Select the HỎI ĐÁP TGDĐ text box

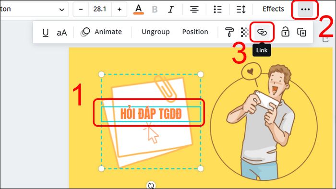point(151,114)
